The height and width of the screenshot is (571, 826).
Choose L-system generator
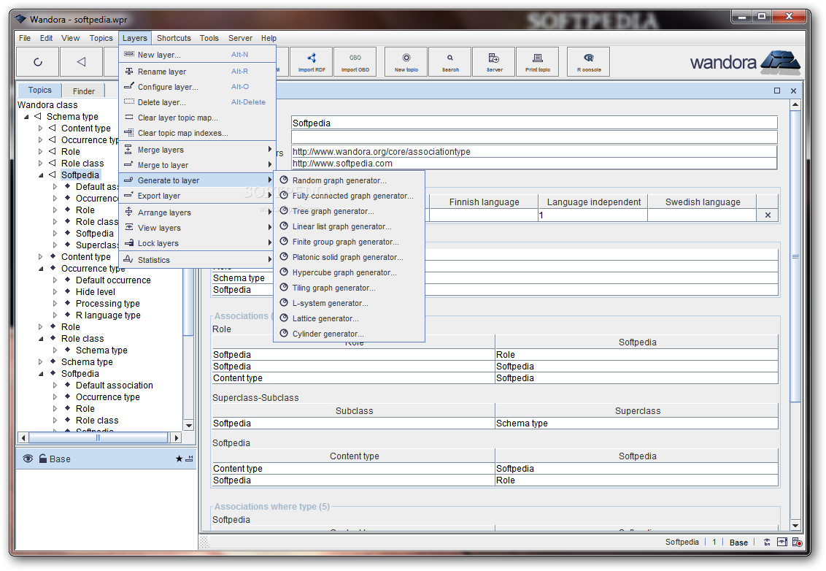(x=350, y=302)
